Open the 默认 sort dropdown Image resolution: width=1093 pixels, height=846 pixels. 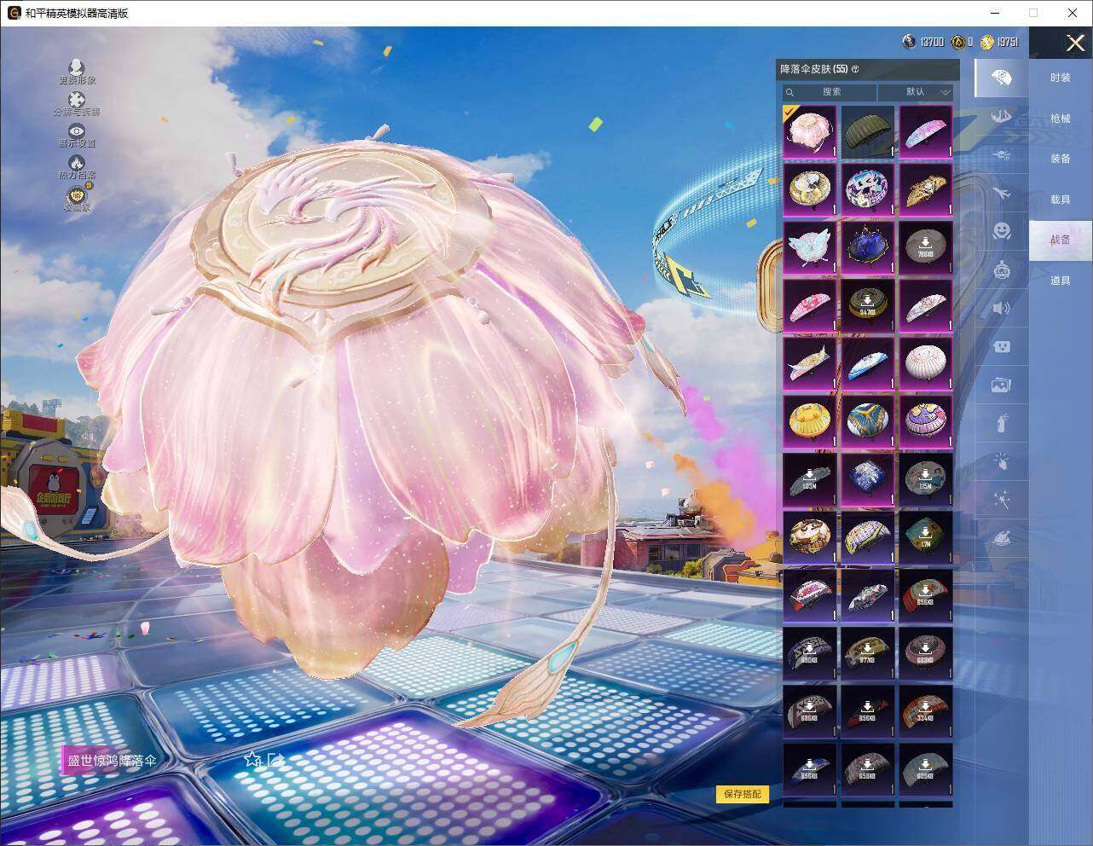[x=917, y=91]
